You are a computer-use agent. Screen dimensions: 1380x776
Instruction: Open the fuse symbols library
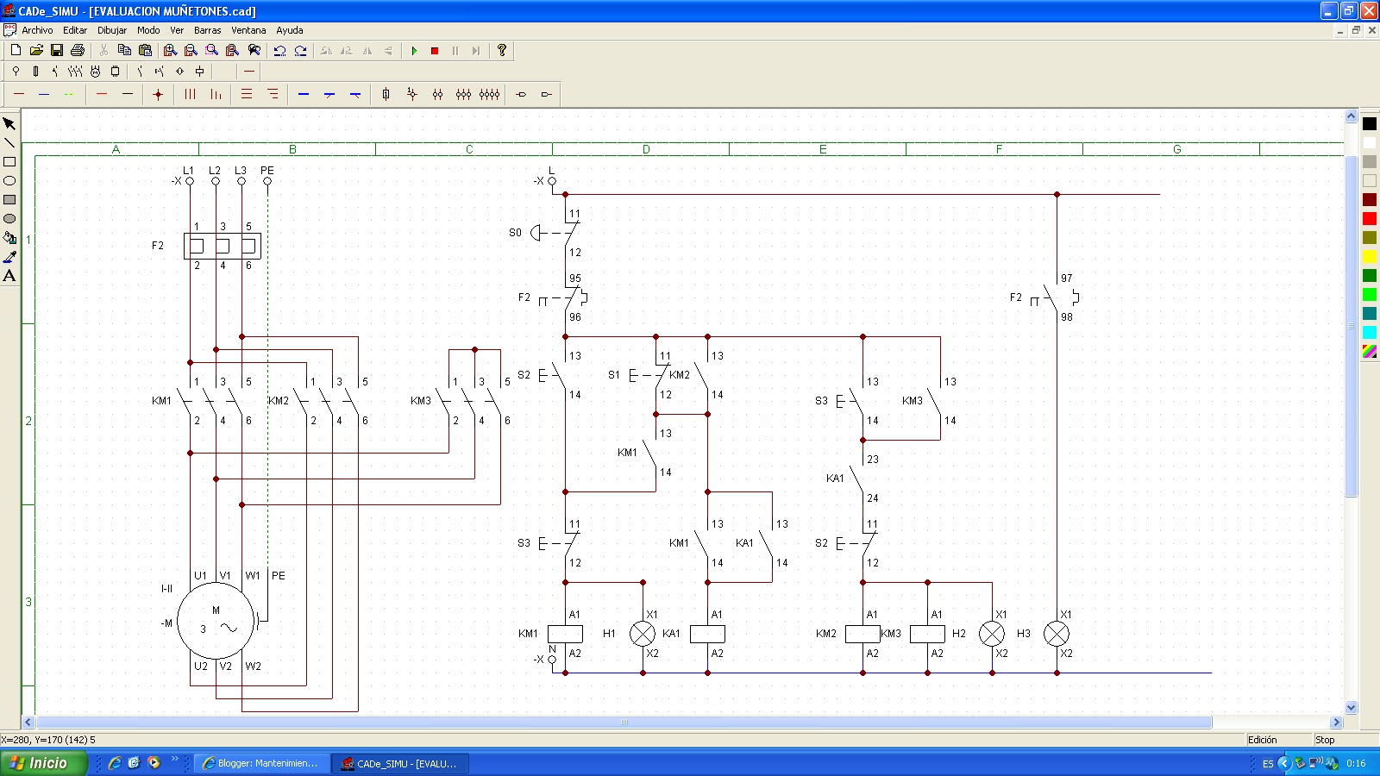coord(35,72)
